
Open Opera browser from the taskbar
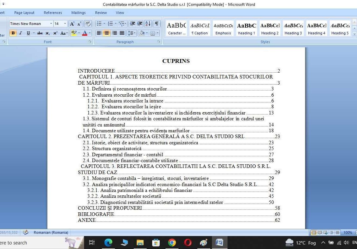[188, 243]
